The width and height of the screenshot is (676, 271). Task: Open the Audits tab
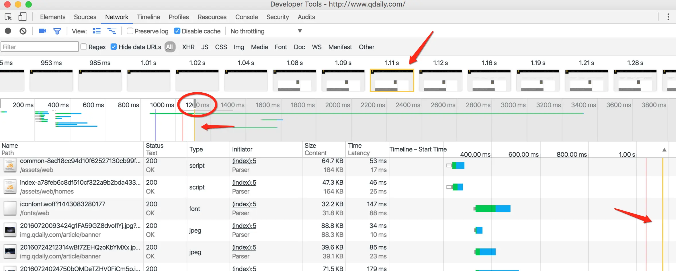pos(306,17)
